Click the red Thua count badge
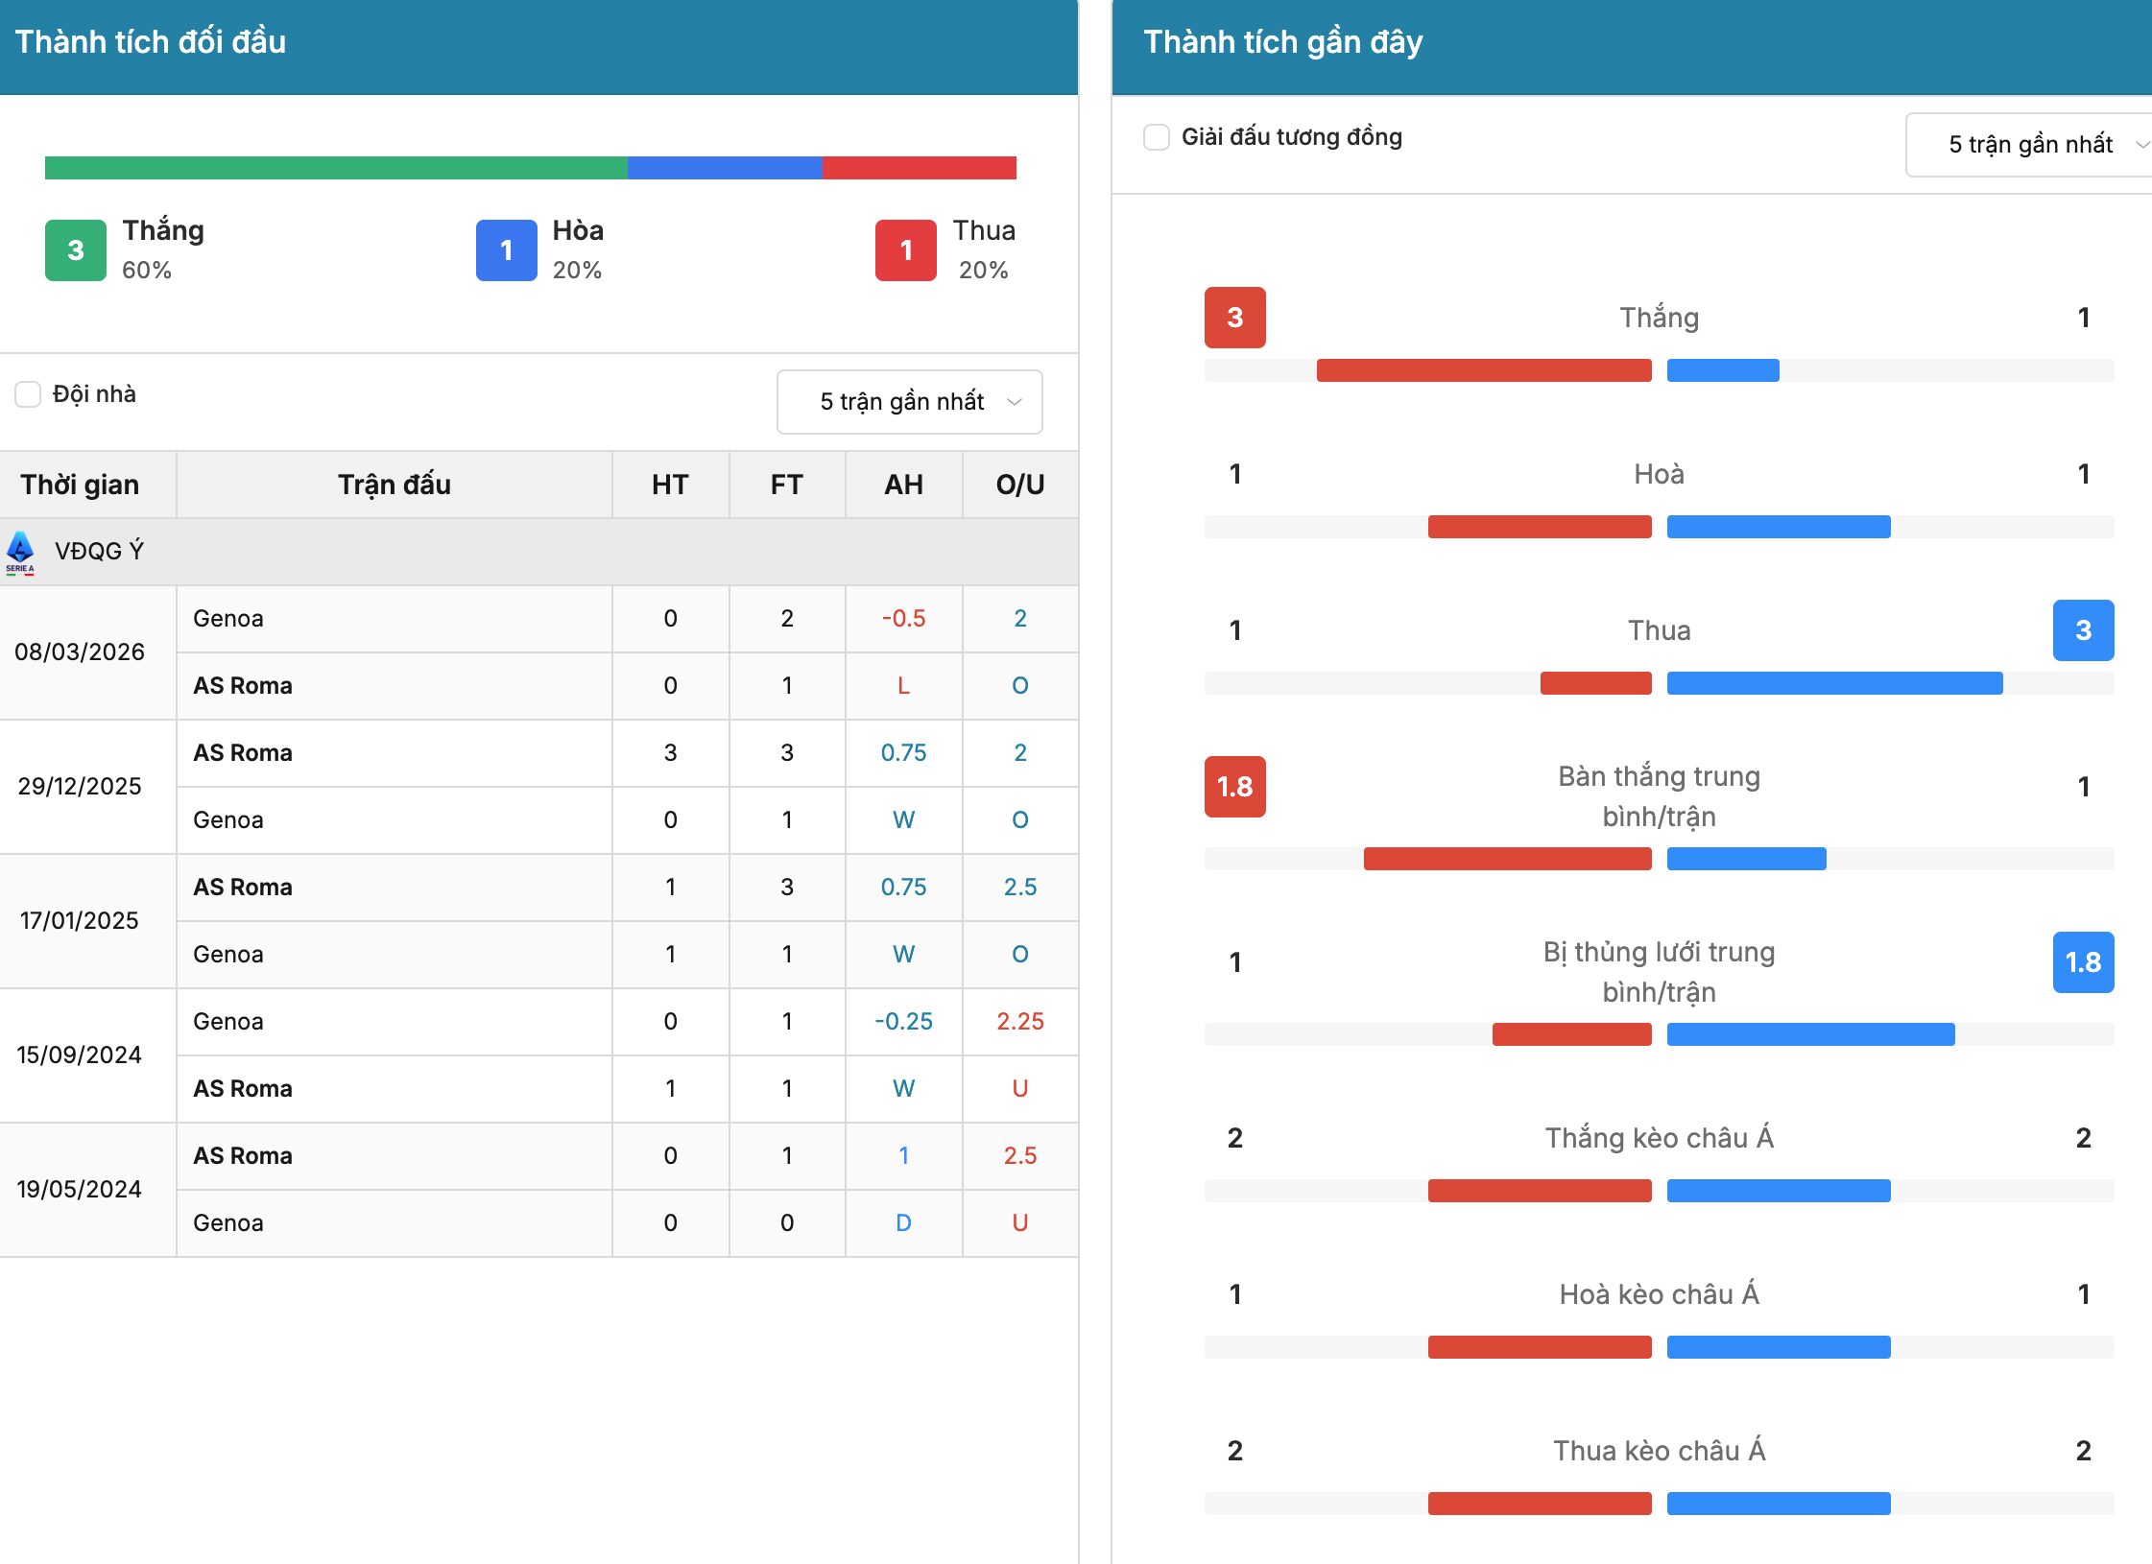 [905, 250]
